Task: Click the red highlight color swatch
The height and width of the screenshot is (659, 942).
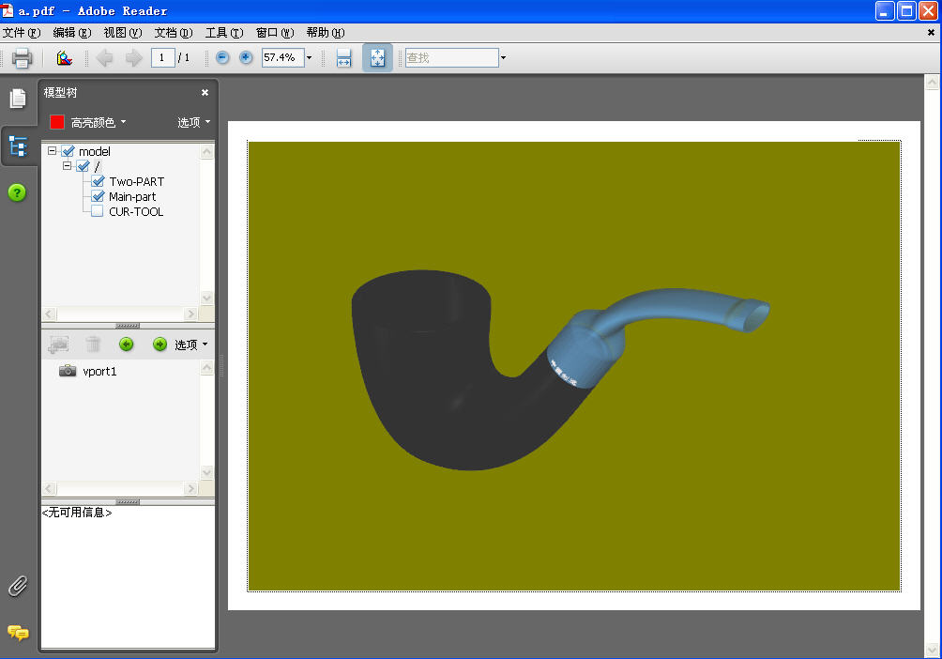Action: [x=57, y=122]
